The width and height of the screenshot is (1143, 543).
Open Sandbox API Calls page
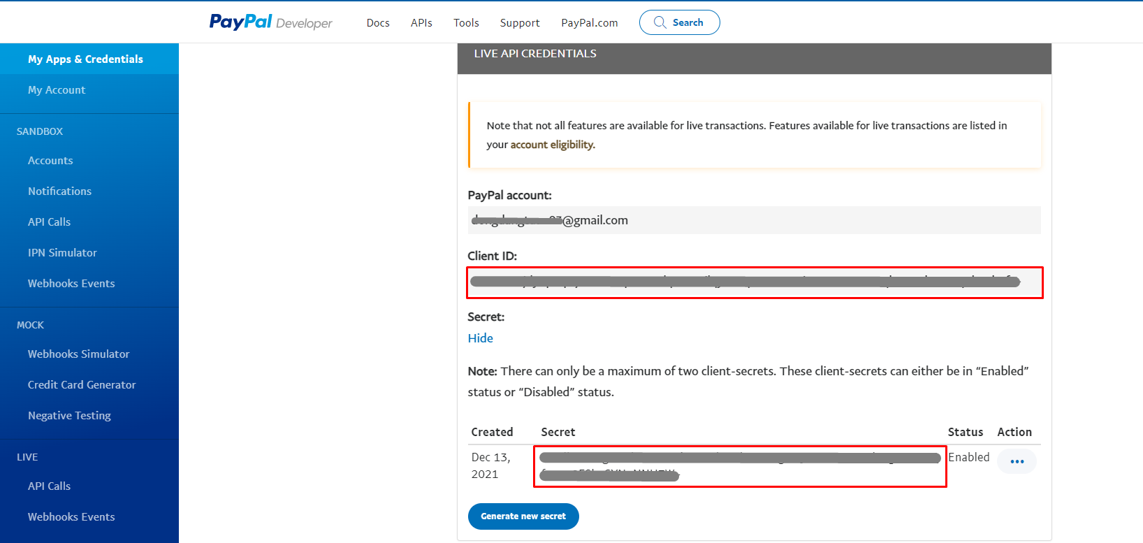pyautogui.click(x=49, y=222)
